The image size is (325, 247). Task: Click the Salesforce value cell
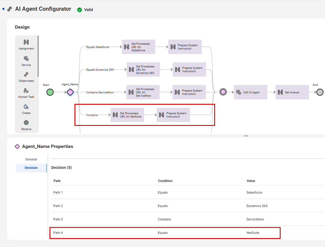pyautogui.click(x=254, y=192)
